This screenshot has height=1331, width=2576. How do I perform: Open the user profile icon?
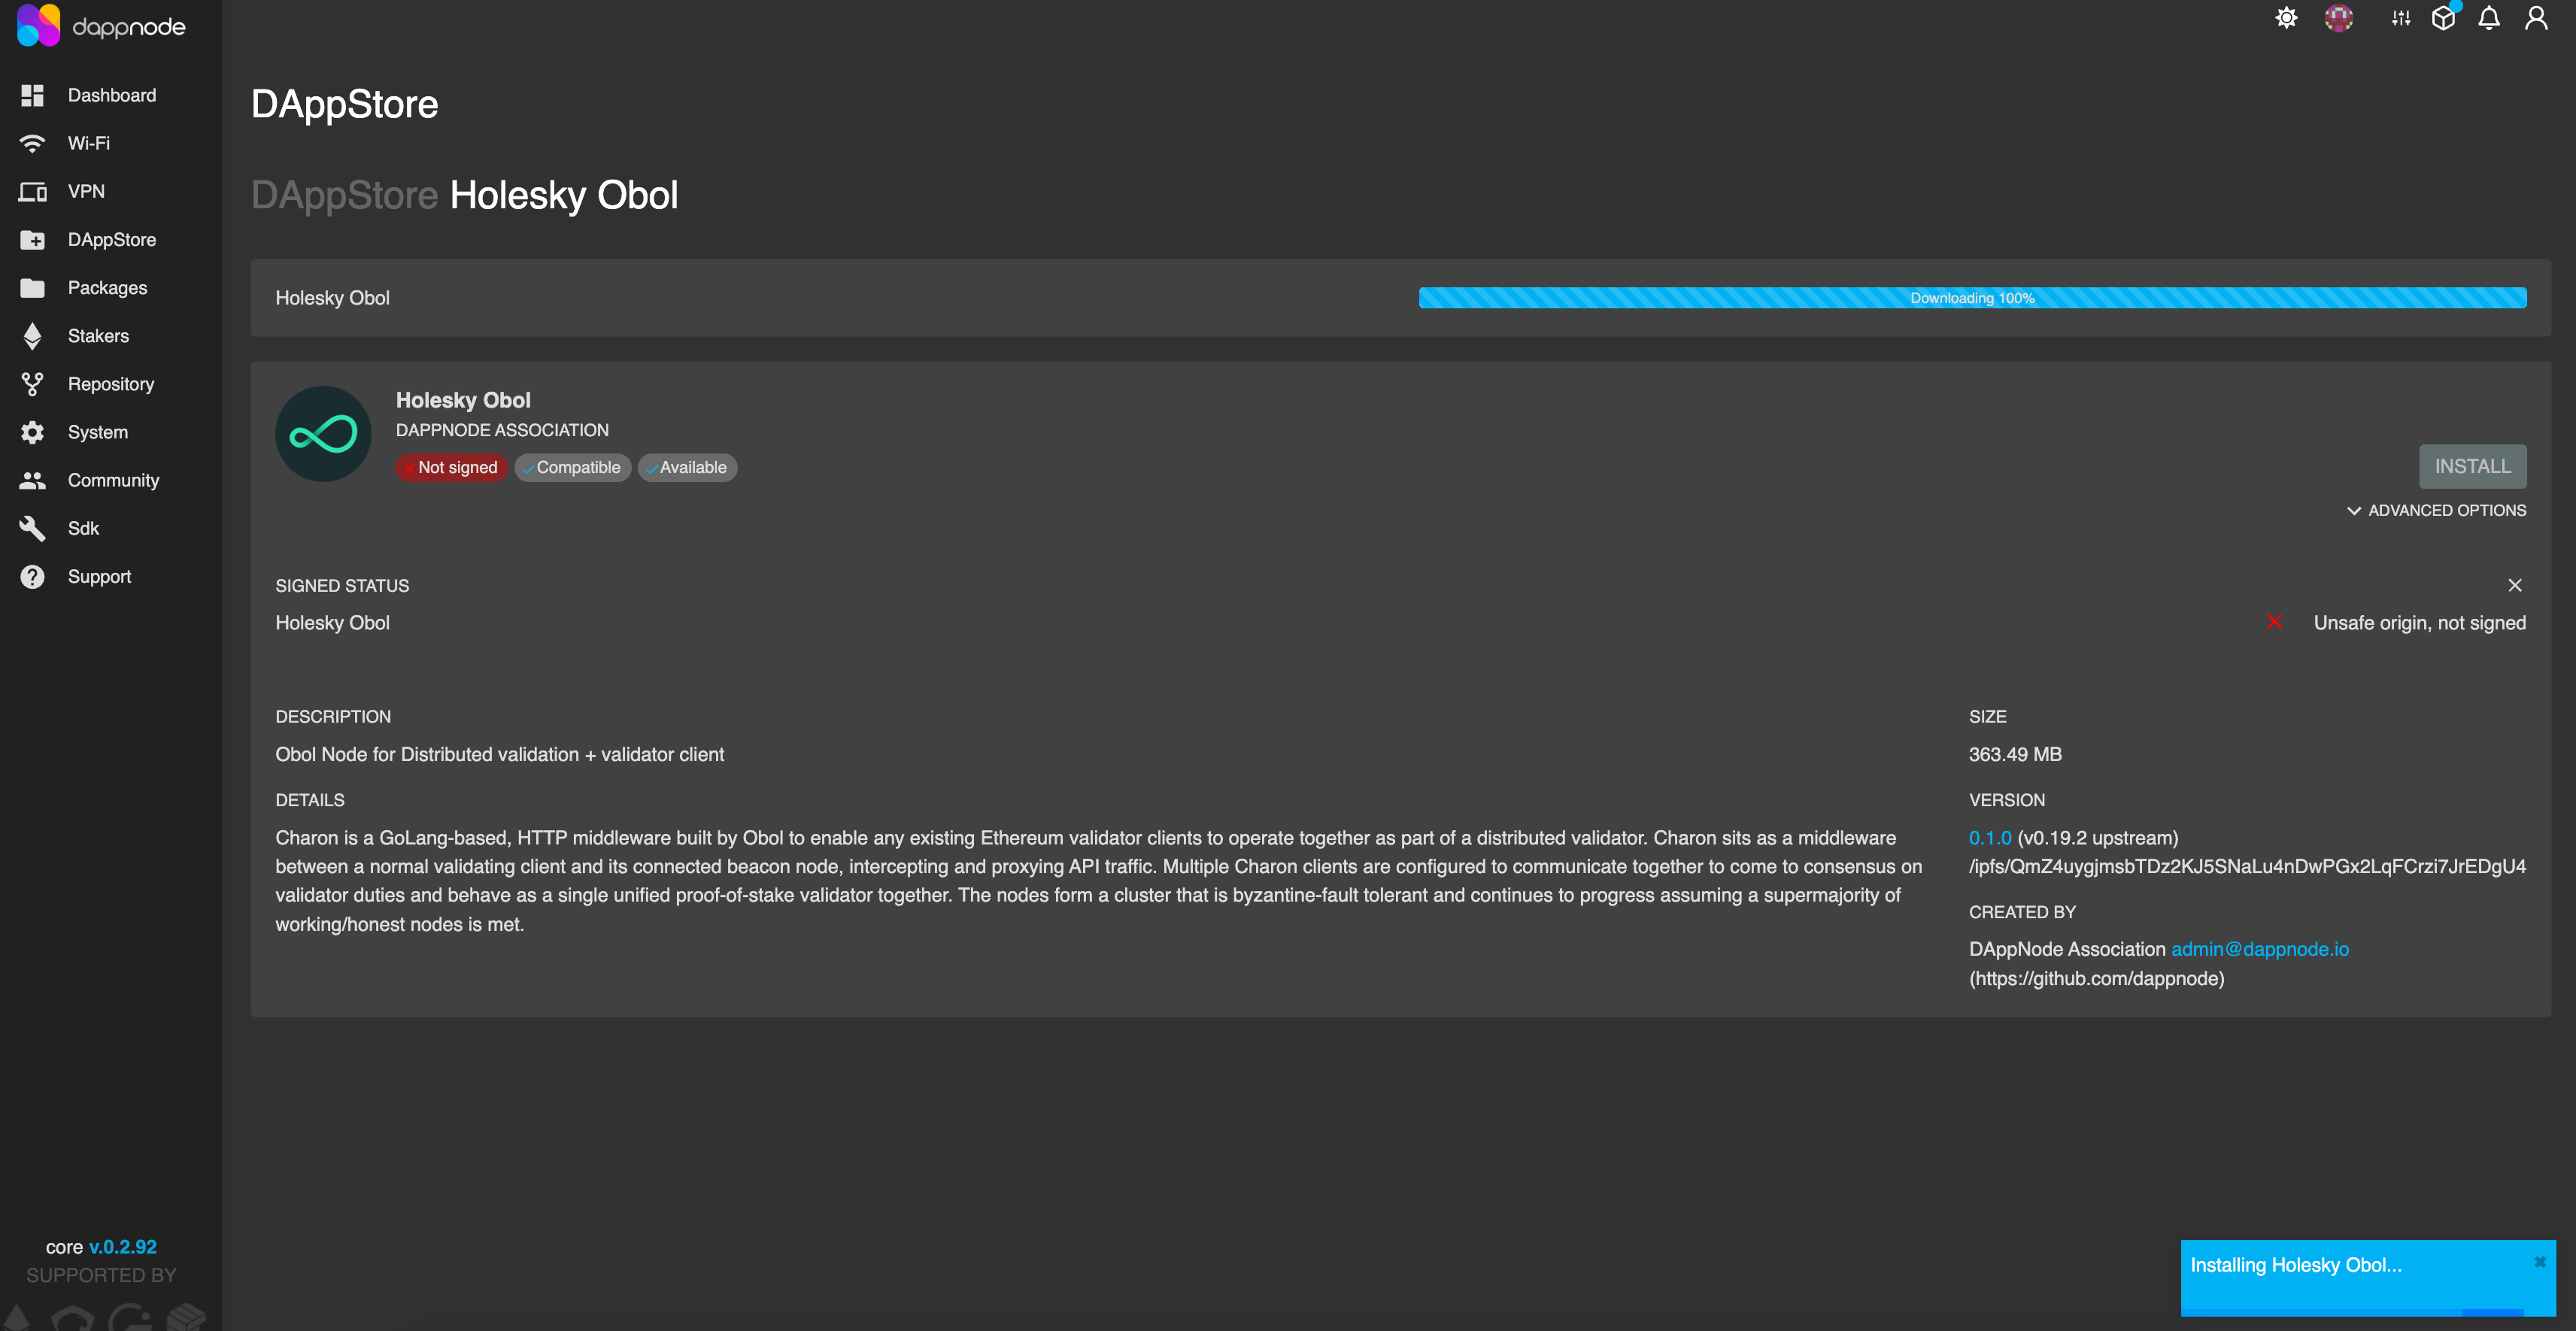point(2536,18)
